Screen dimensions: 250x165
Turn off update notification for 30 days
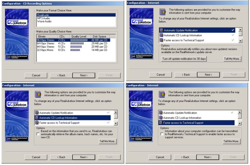tap(184, 58)
